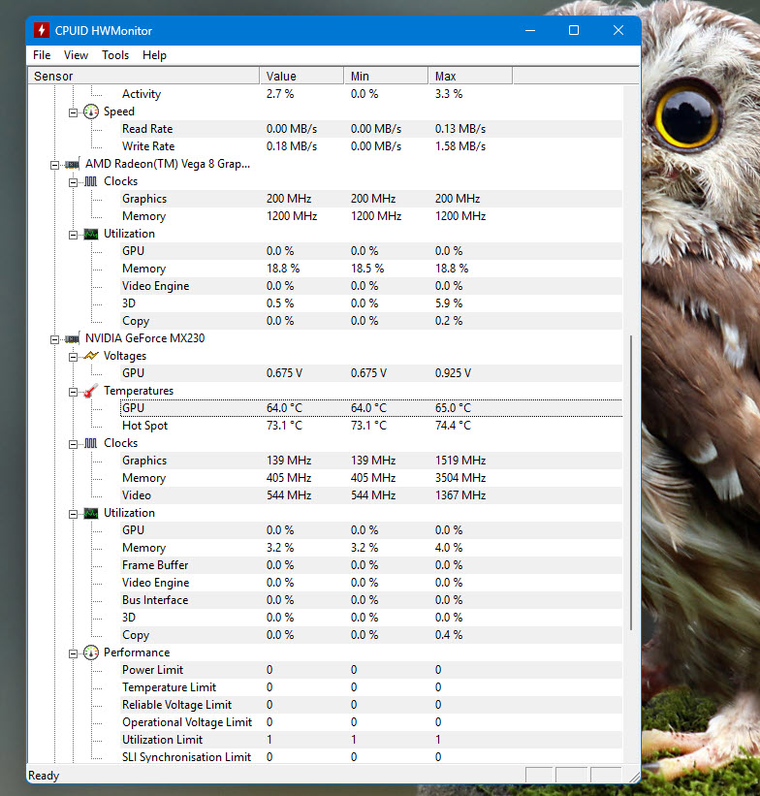Image resolution: width=760 pixels, height=796 pixels.
Task: Collapse the Voltages group
Action: click(x=73, y=357)
